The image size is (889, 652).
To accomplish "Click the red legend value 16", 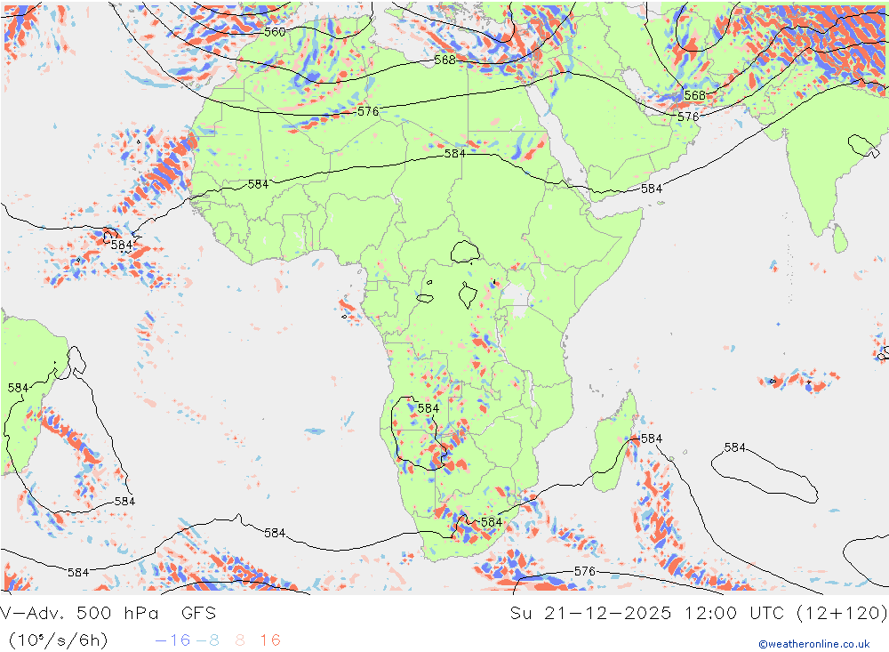I will [x=270, y=640].
